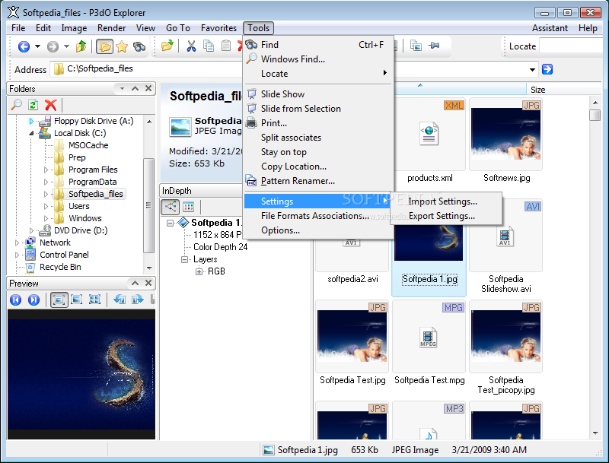Click the red X delete icon in Folders panel
Viewport: 609px width, 463px height.
51,105
